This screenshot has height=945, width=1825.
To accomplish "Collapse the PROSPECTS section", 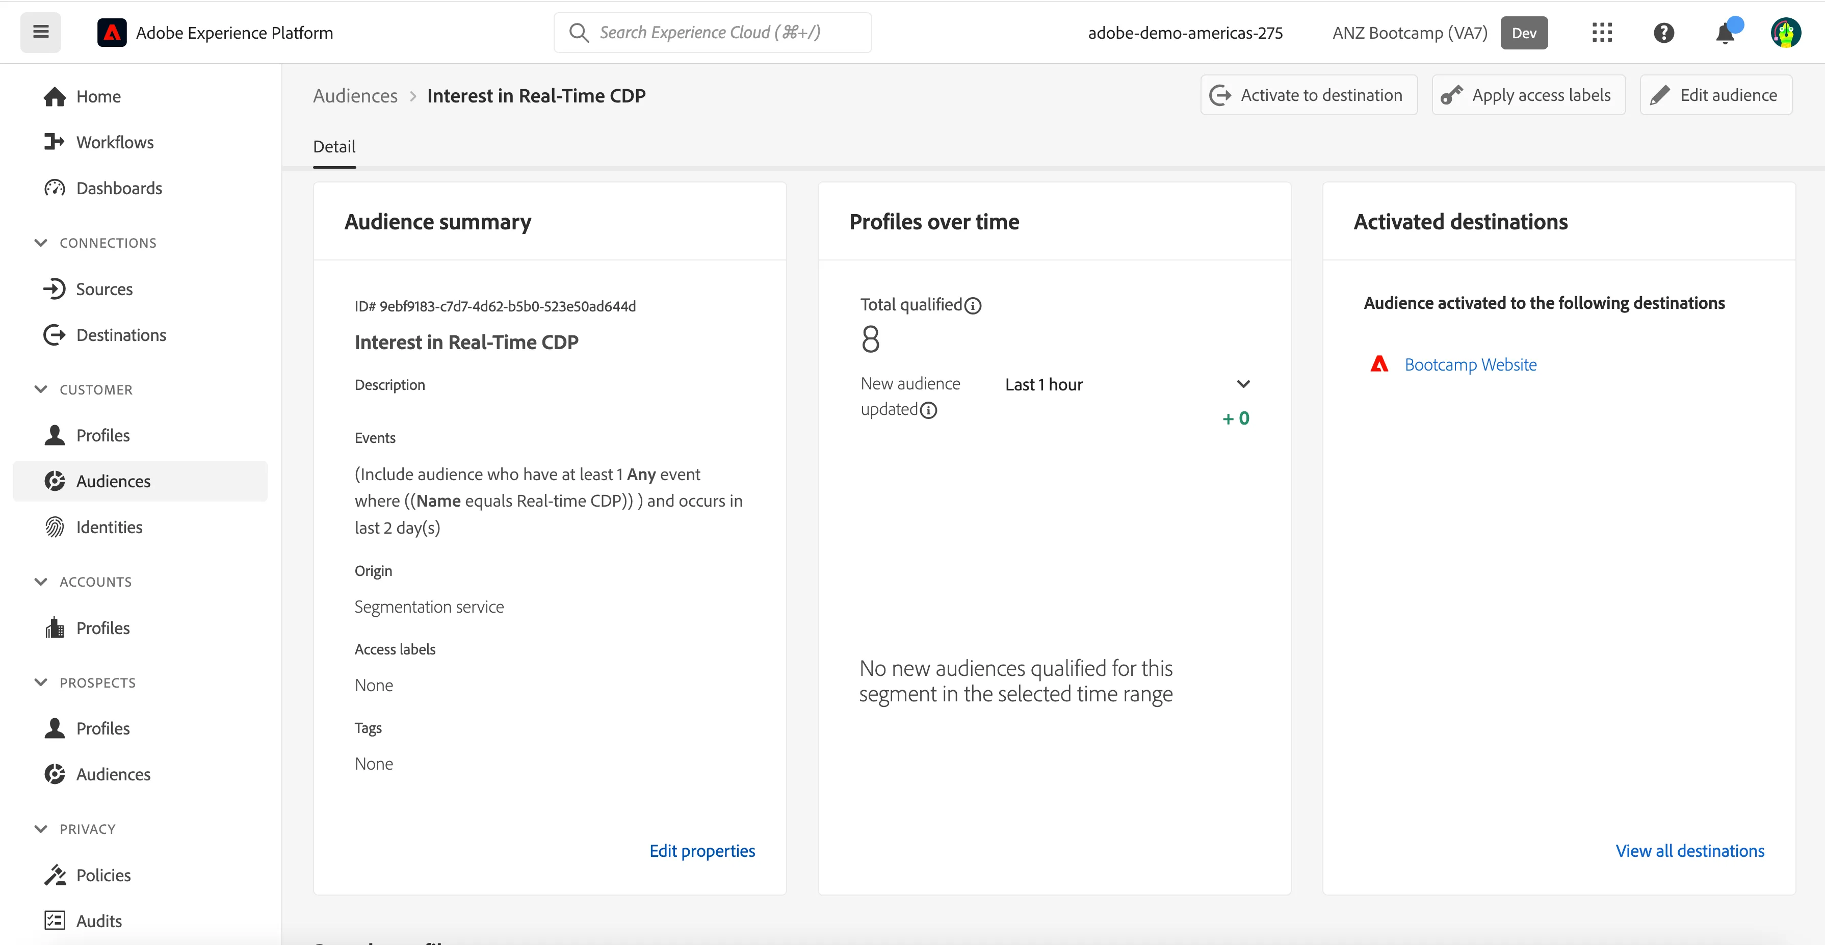I will [41, 682].
